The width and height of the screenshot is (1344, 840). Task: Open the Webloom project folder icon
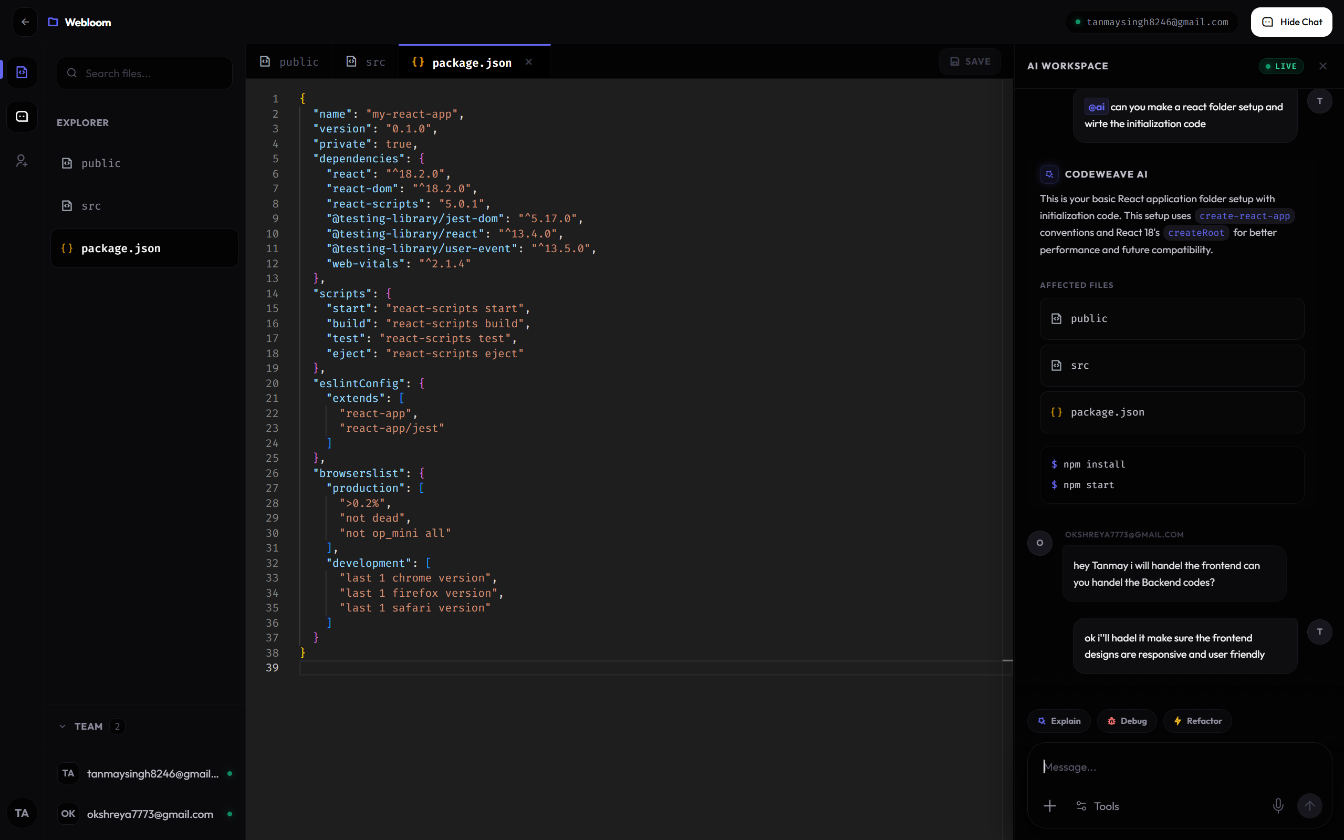53,22
